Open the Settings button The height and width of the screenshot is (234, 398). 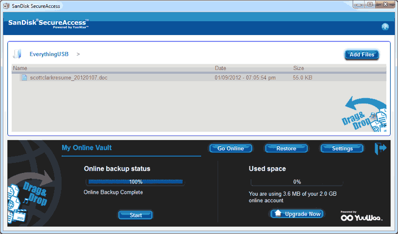pos(342,149)
